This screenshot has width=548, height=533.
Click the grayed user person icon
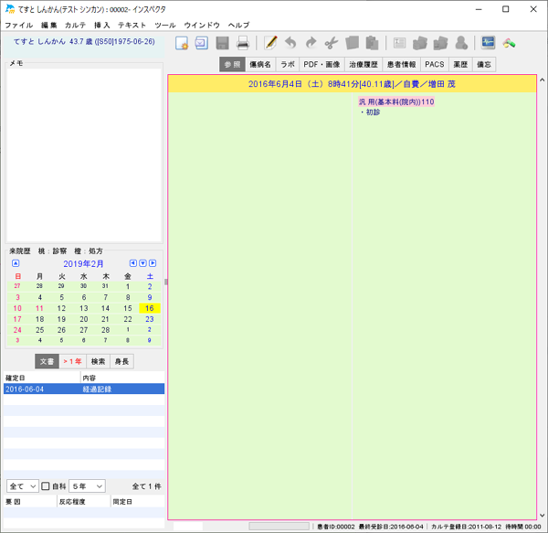tap(461, 43)
